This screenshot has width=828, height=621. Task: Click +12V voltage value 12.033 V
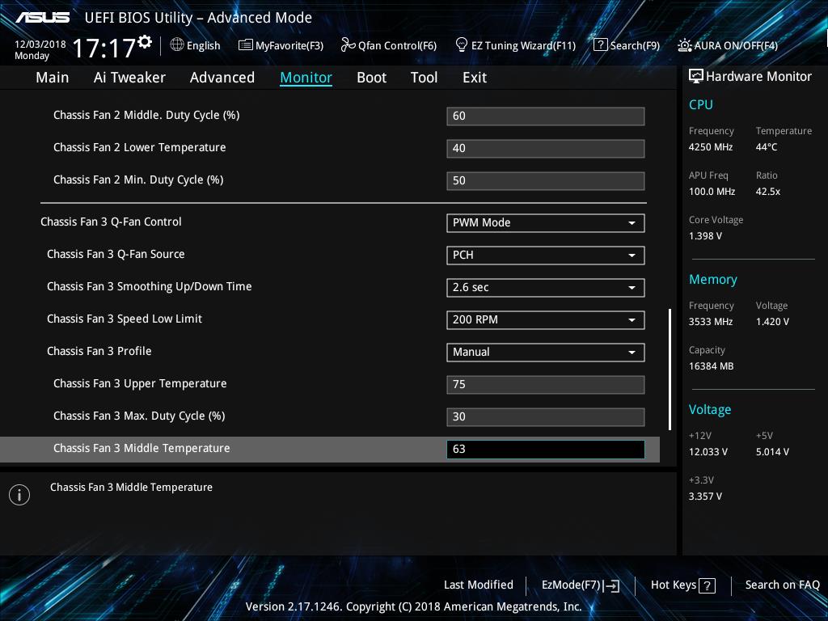point(708,452)
